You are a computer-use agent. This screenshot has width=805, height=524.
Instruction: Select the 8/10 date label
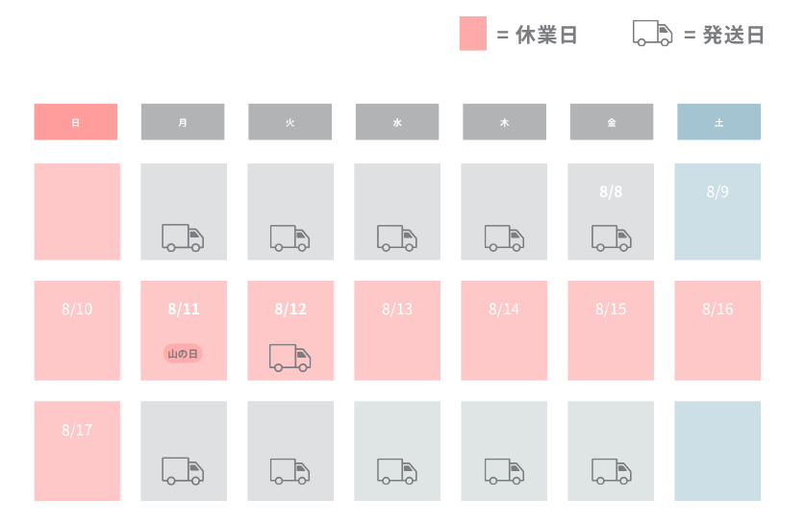click(x=77, y=309)
